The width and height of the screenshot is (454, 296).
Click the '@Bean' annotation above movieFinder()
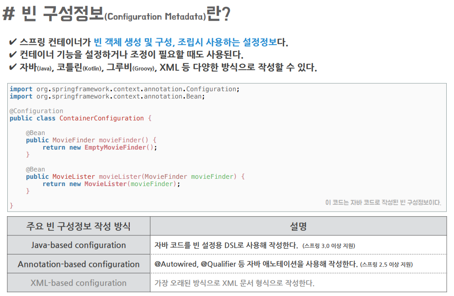coord(36,133)
